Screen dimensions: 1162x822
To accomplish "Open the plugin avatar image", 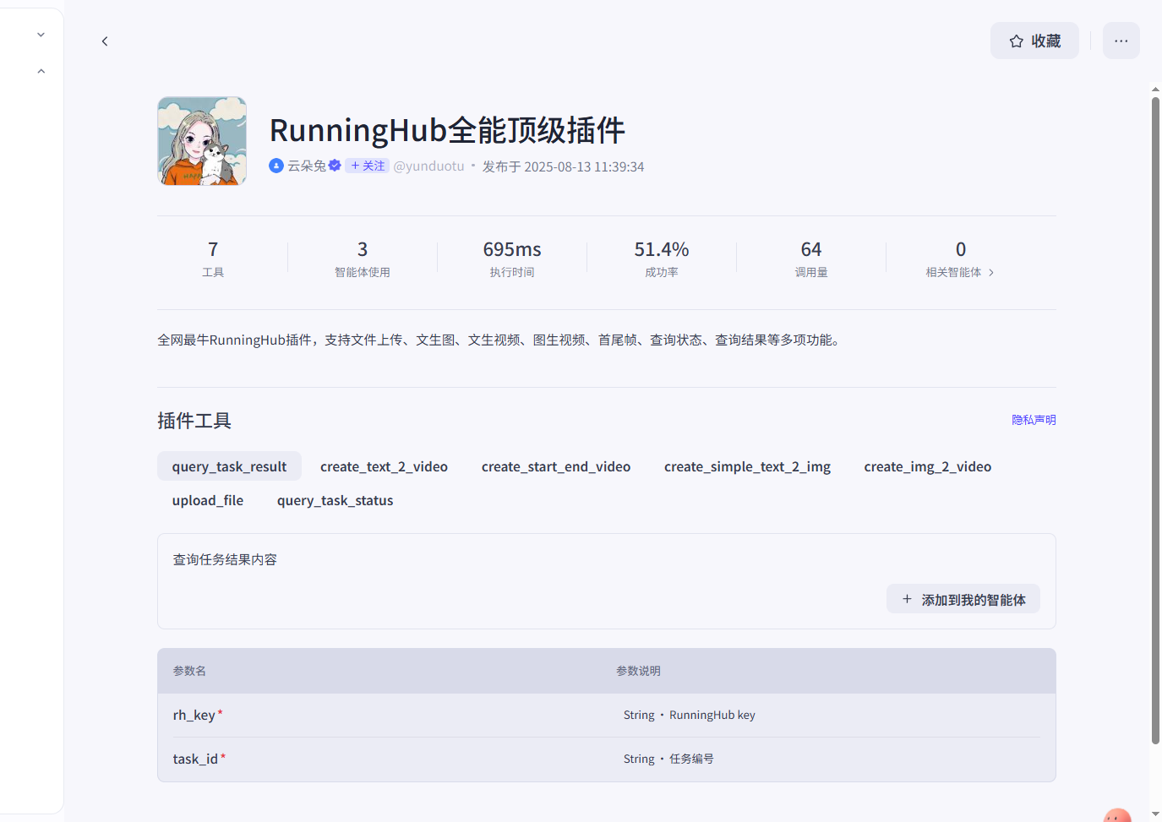I will coord(202,141).
